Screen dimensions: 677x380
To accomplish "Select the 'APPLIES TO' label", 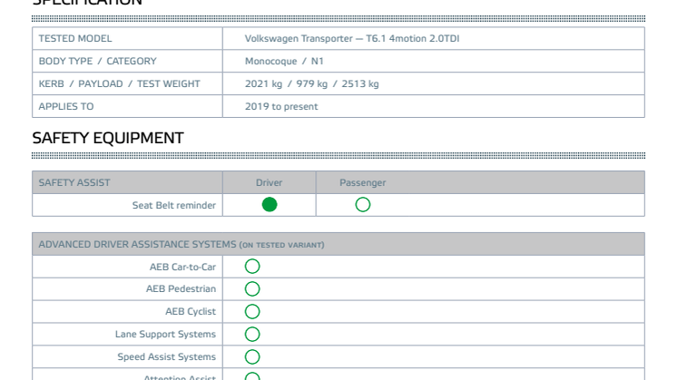I will [x=66, y=106].
